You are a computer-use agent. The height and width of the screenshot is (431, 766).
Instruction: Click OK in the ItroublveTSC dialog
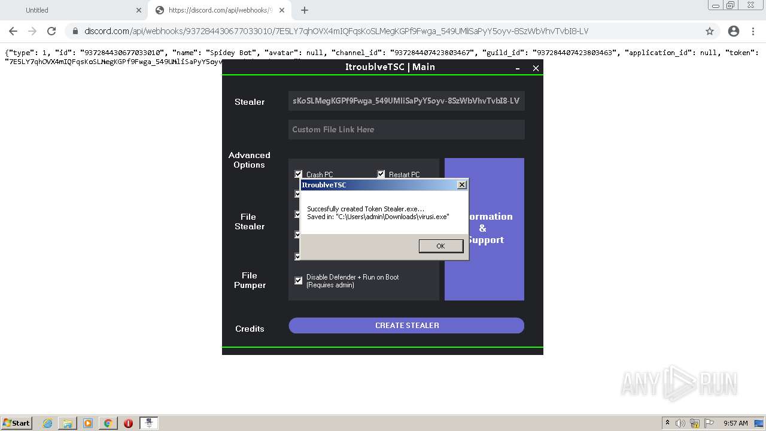(x=441, y=246)
